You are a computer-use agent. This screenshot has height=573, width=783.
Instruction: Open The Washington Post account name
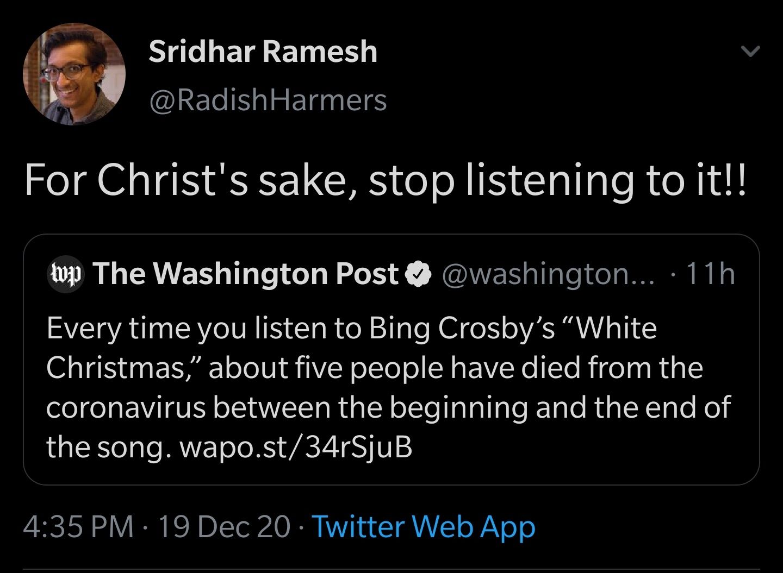pos(246,273)
